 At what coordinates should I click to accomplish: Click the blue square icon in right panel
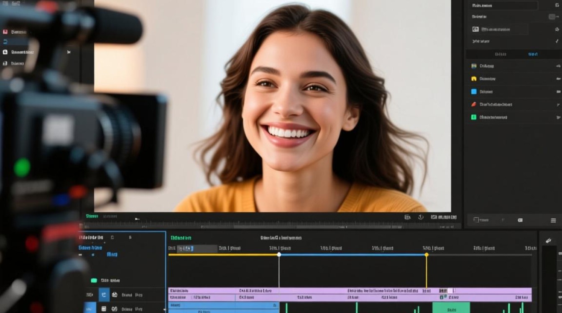point(474,91)
